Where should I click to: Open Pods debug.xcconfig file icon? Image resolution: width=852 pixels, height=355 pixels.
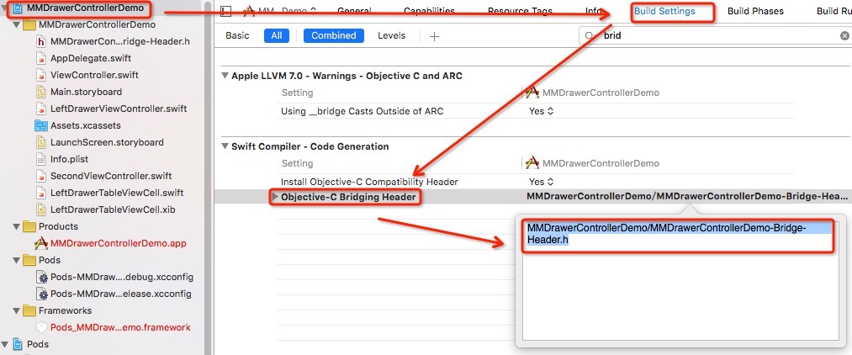pyautogui.click(x=42, y=278)
